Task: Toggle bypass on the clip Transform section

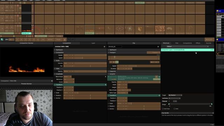Action: pyautogui.click(x=159, y=96)
